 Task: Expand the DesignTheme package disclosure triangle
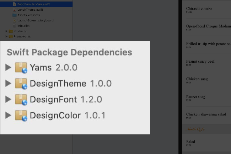[x=8, y=83]
